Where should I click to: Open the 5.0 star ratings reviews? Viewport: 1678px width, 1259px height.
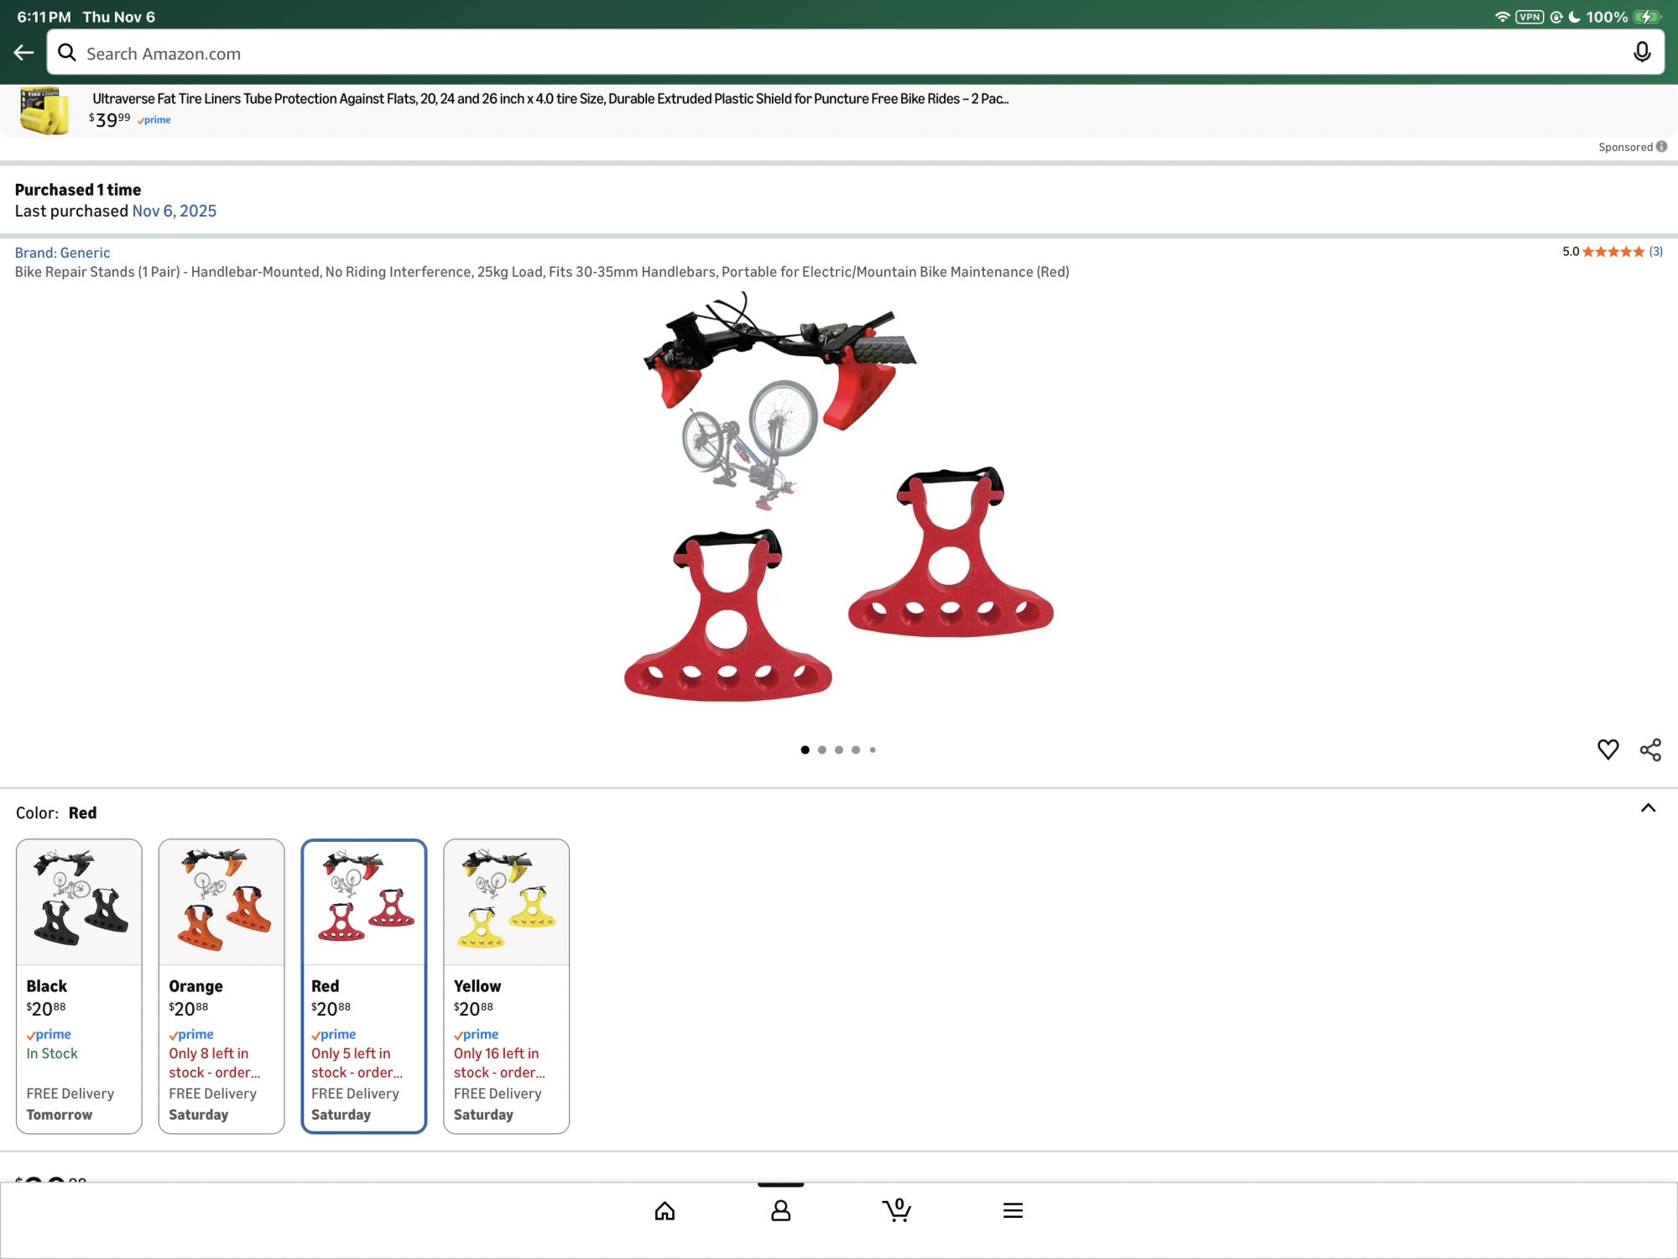pos(1612,252)
